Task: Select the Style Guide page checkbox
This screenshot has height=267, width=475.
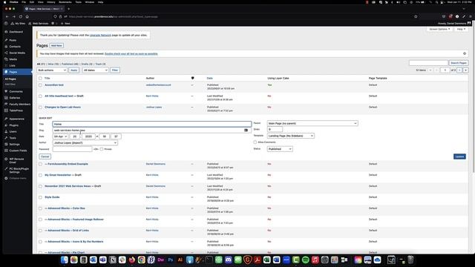Action: click(40, 197)
